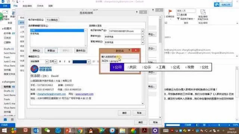This screenshot has height=134, width=239.
Task: Click OK in Outlook Options dialog
Action: click(140, 122)
